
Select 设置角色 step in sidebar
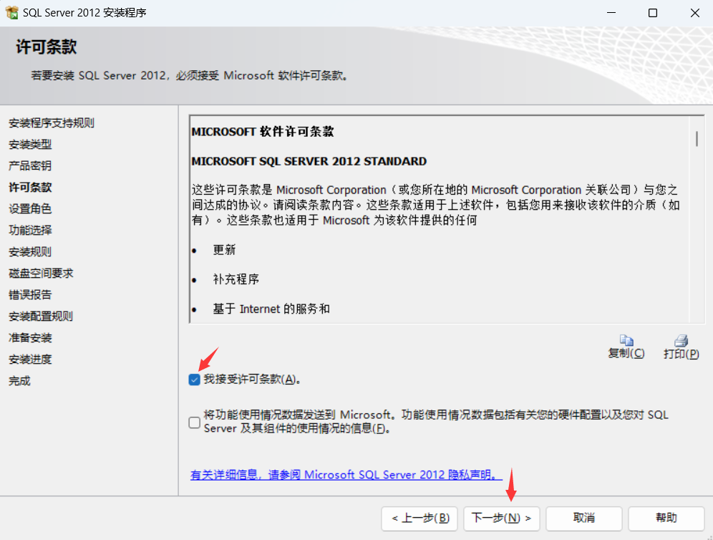(30, 209)
